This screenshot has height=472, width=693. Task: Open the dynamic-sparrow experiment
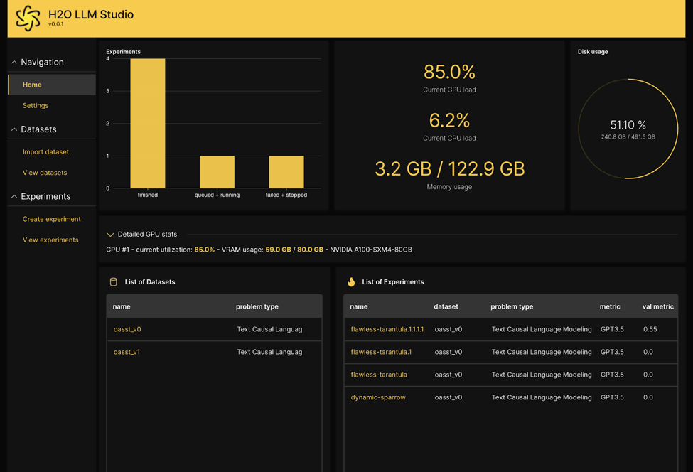[x=377, y=397]
